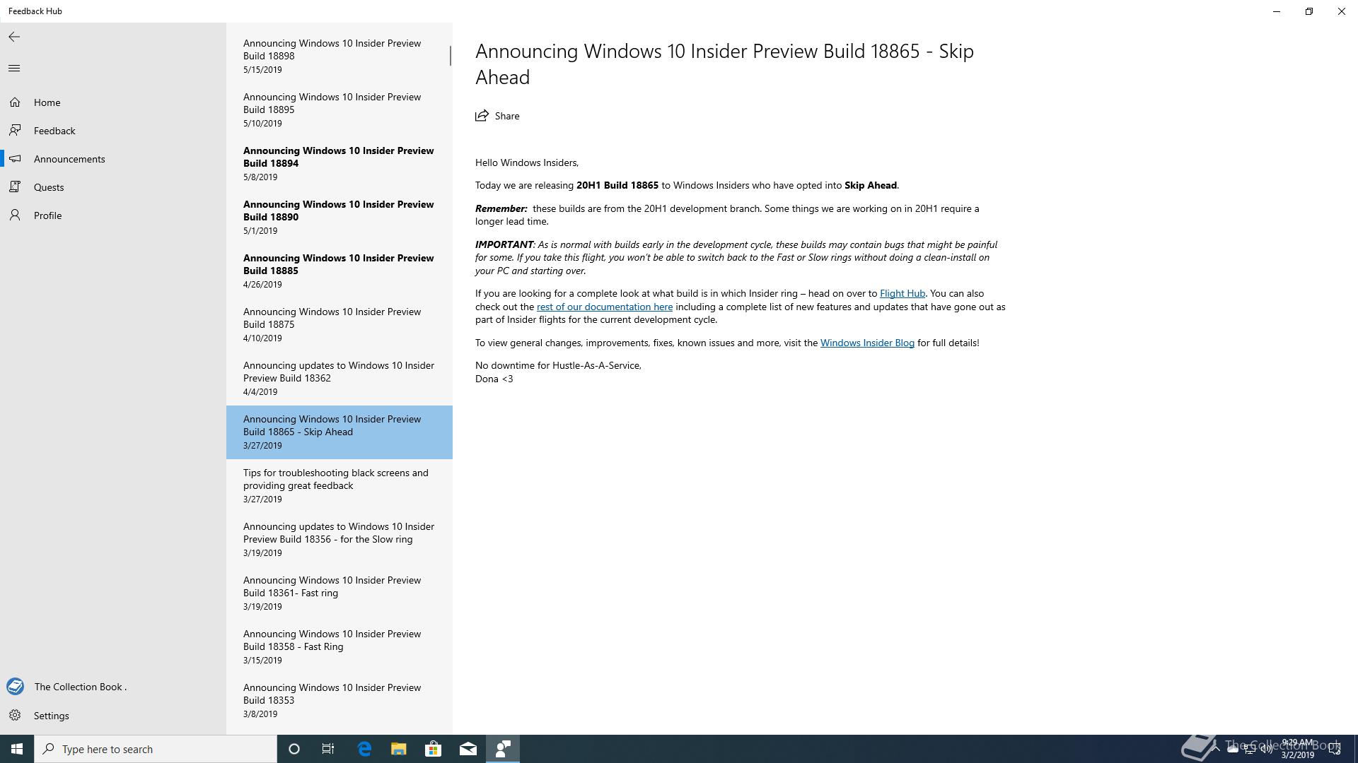
Task: Open the Feedback section icon
Action: (15, 131)
